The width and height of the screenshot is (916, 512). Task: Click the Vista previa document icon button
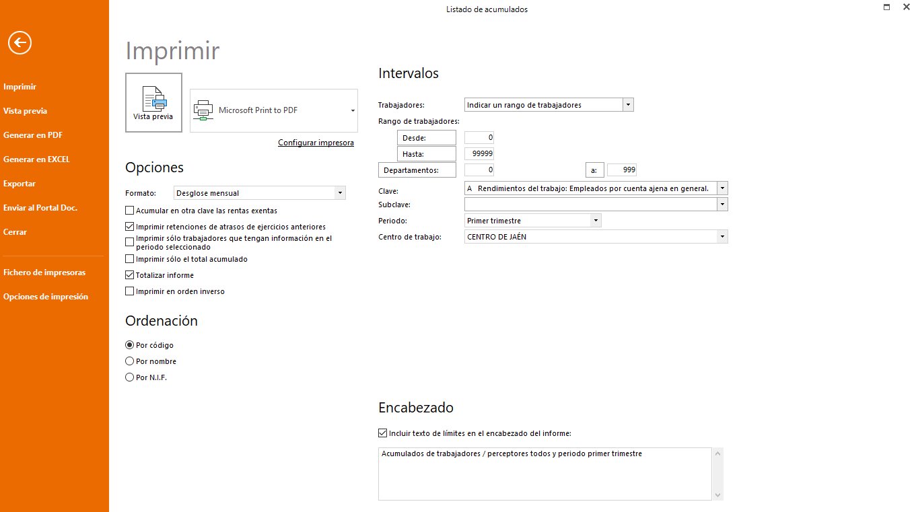(153, 102)
